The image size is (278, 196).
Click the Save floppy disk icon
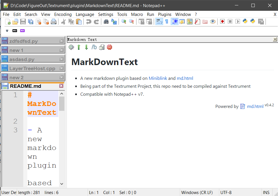tap(23, 22)
